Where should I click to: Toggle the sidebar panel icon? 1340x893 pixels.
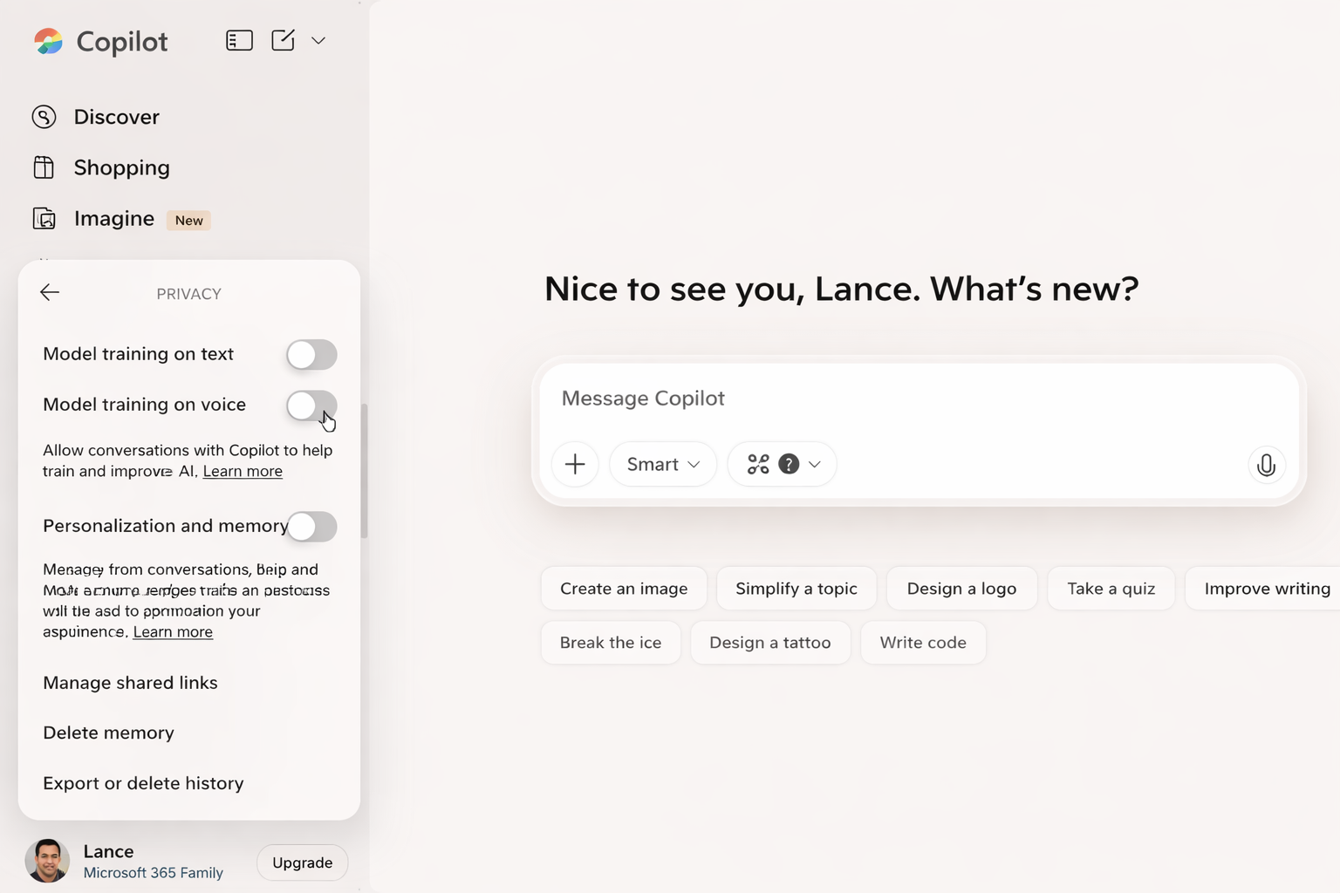(239, 40)
